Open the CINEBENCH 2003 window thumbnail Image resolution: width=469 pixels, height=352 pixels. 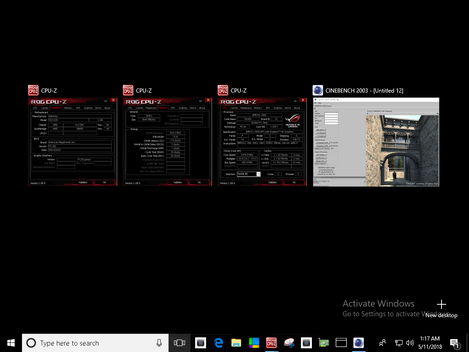[376, 142]
